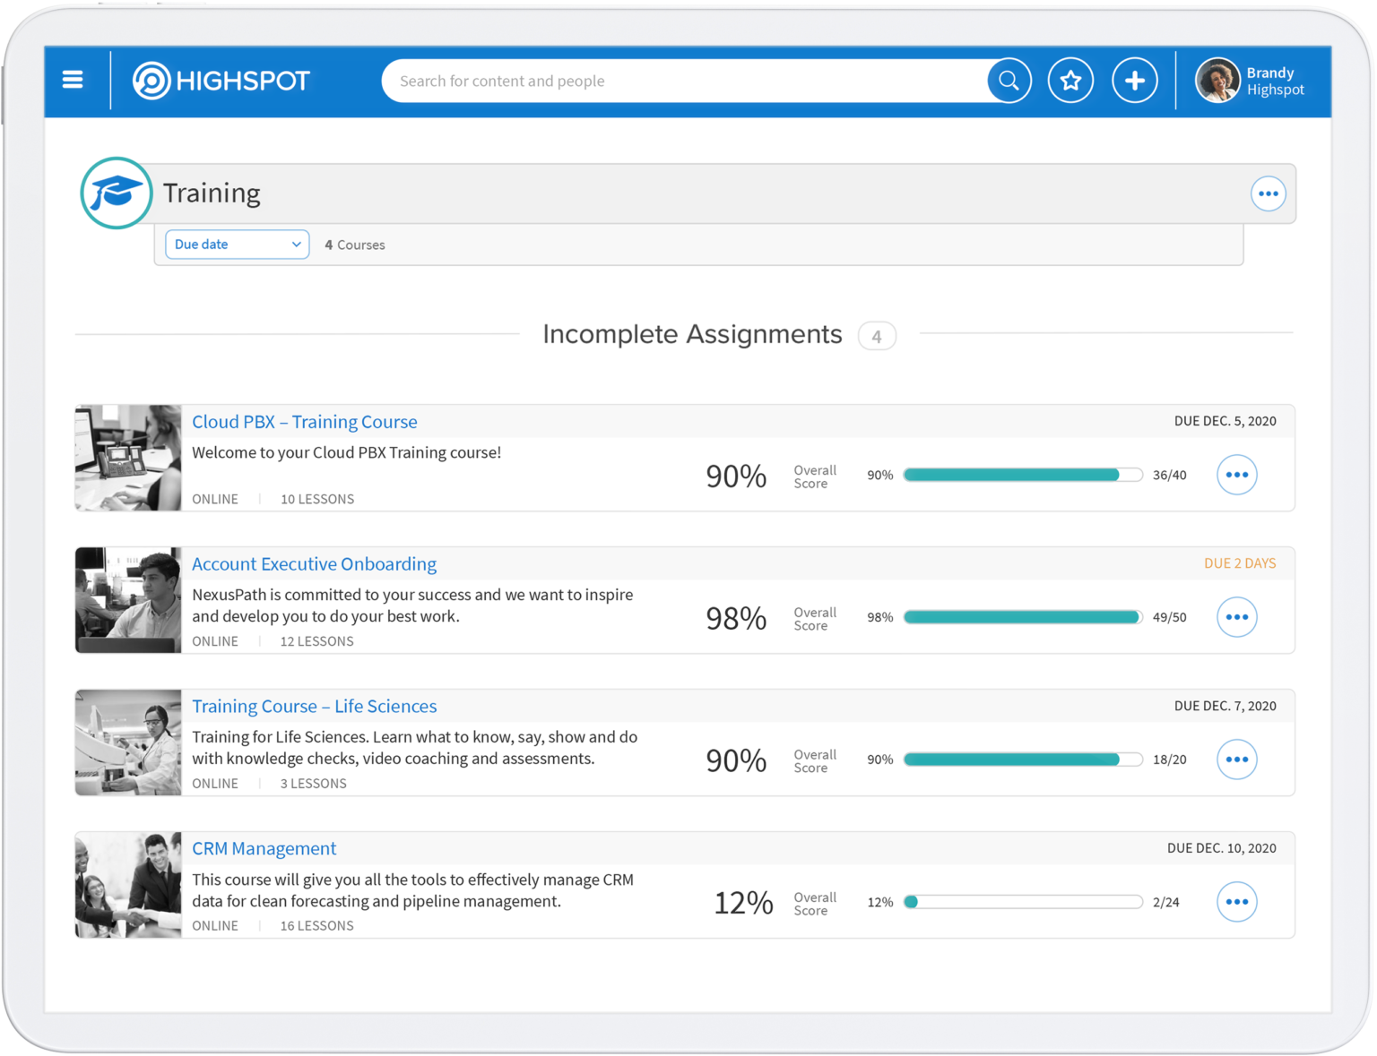Open the CRM Management course link
Viewport: 1377px width, 1056px height.
click(x=264, y=849)
